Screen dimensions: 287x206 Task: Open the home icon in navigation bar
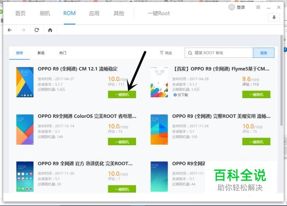pyautogui.click(x=50, y=30)
